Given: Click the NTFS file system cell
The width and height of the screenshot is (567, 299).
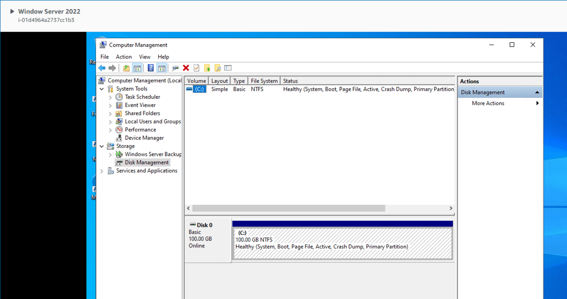Looking at the screenshot, I should [x=257, y=89].
